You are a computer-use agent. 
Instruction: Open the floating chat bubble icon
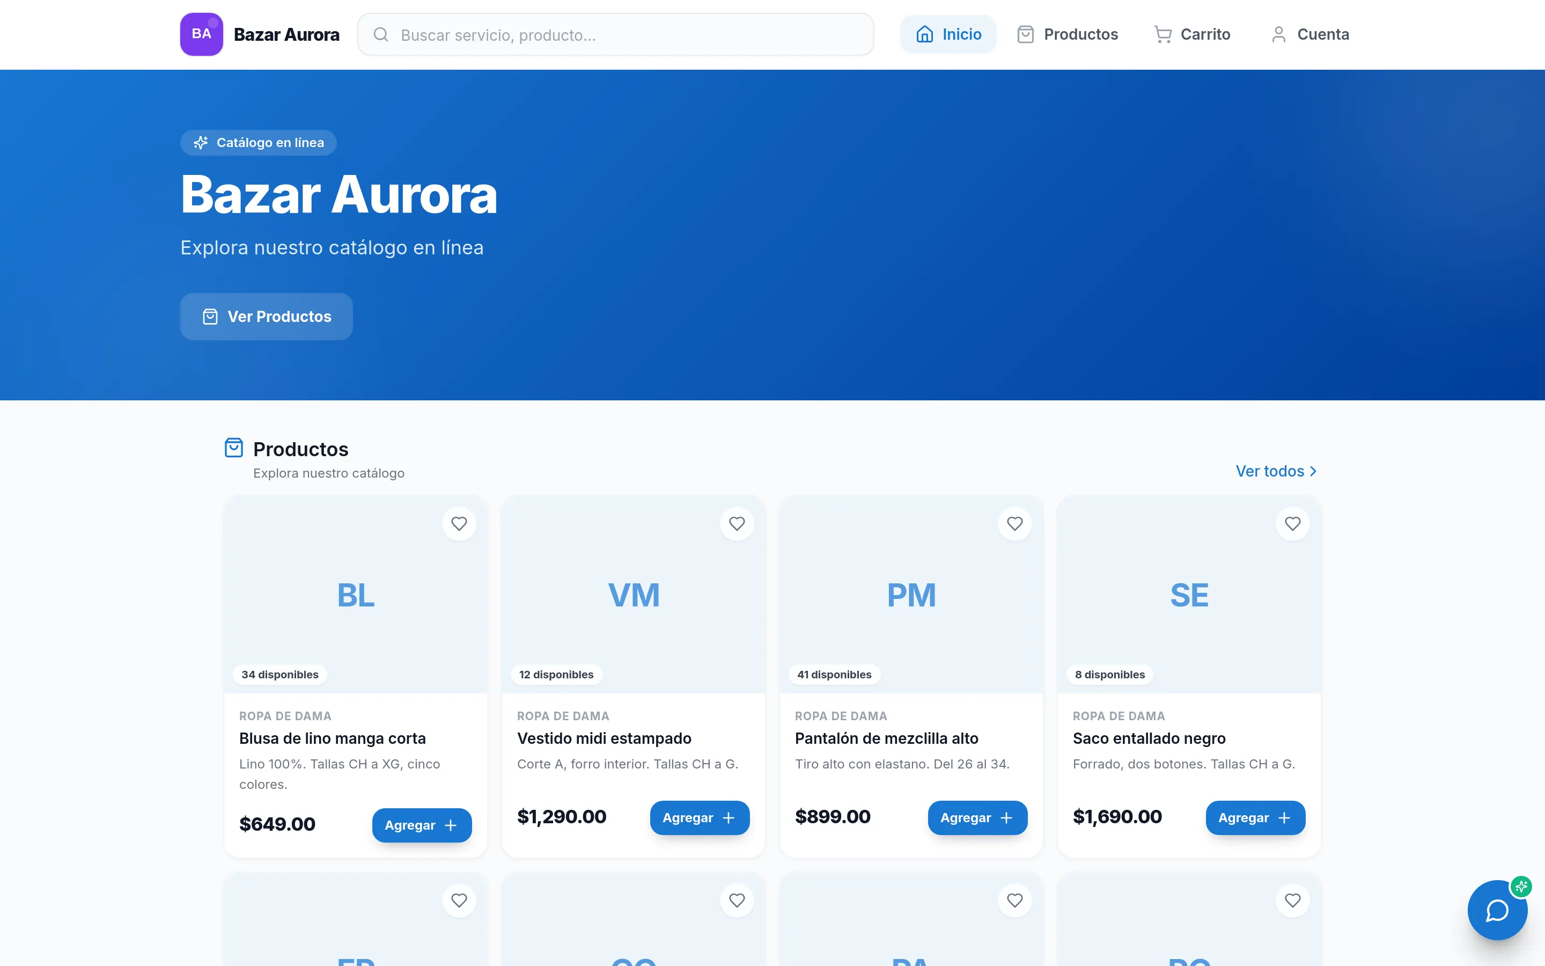click(1497, 910)
